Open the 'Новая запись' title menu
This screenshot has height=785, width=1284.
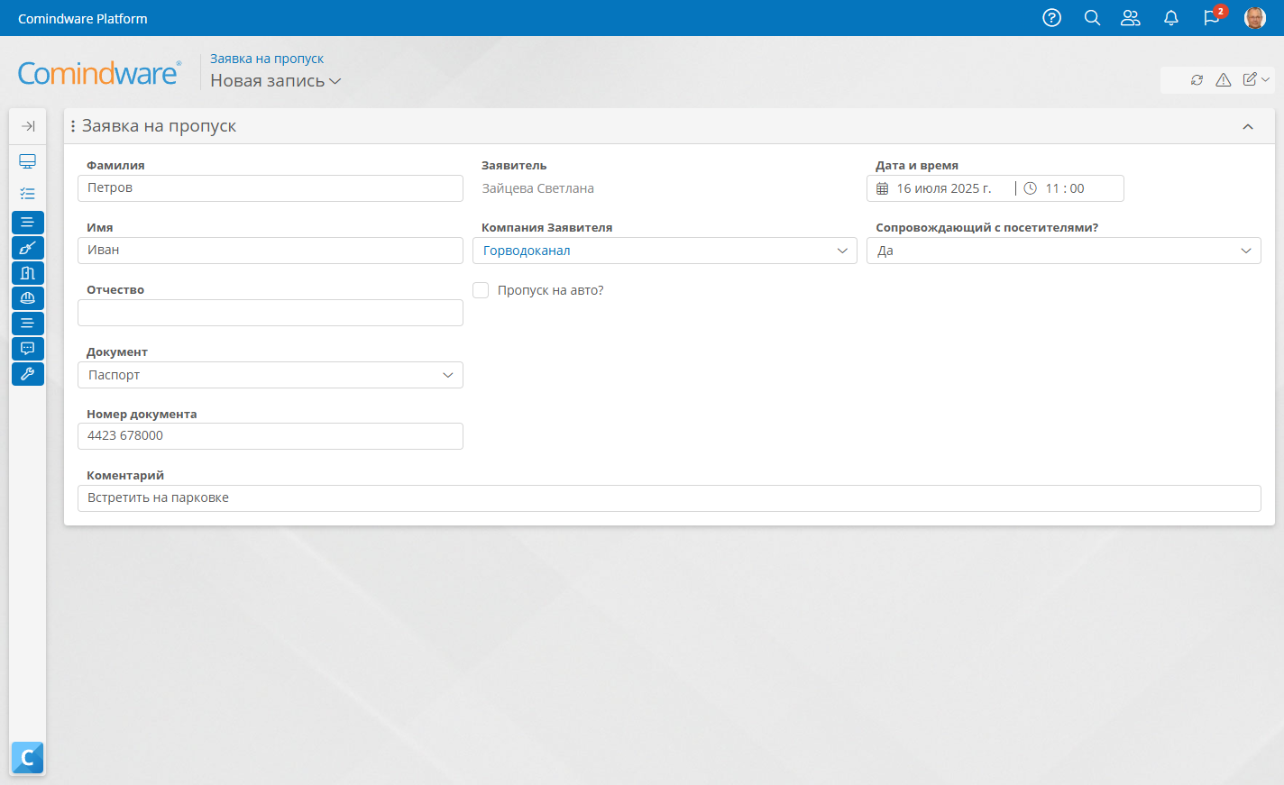coord(275,81)
